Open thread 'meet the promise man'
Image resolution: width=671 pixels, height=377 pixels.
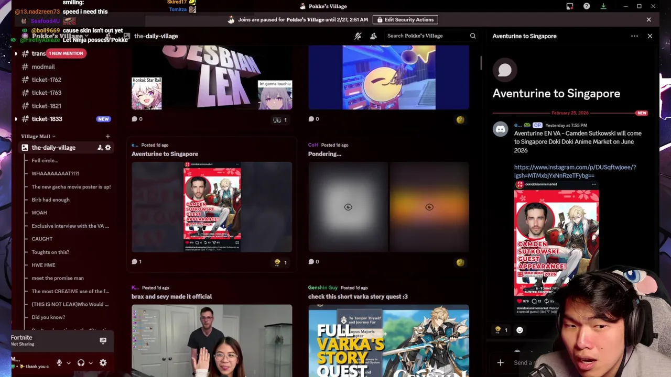58,279
